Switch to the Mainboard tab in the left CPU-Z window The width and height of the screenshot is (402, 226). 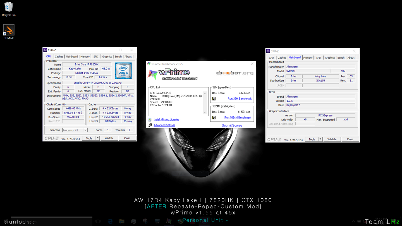tap(72, 57)
